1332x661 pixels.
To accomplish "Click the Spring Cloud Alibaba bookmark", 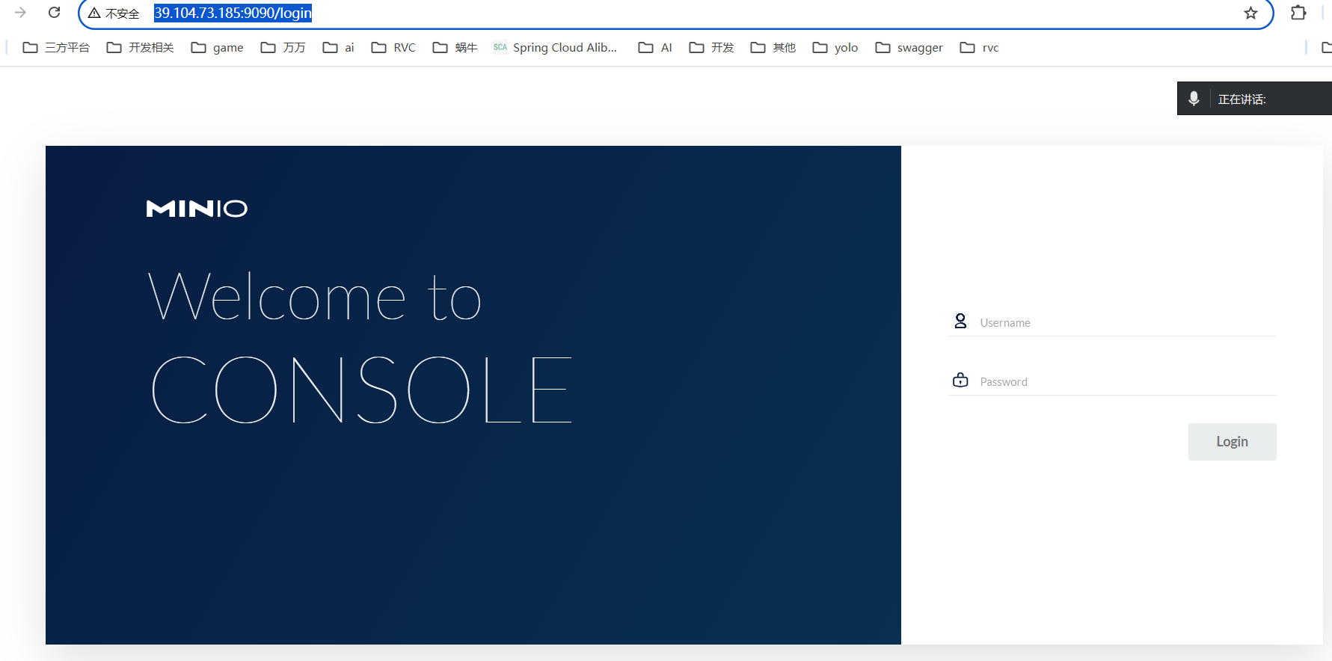I will [x=555, y=48].
